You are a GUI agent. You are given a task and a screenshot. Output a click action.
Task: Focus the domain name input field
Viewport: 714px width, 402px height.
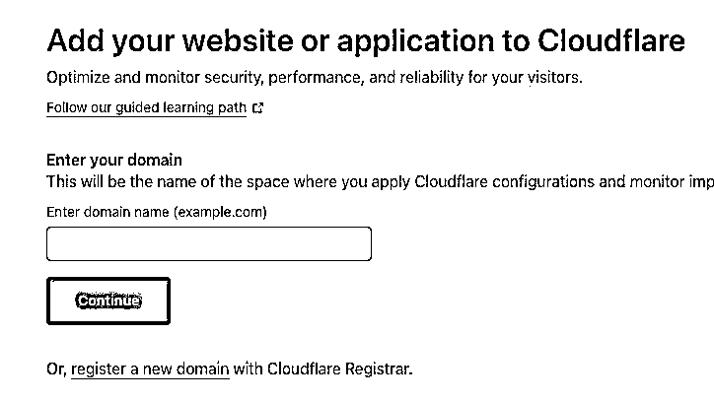209,243
